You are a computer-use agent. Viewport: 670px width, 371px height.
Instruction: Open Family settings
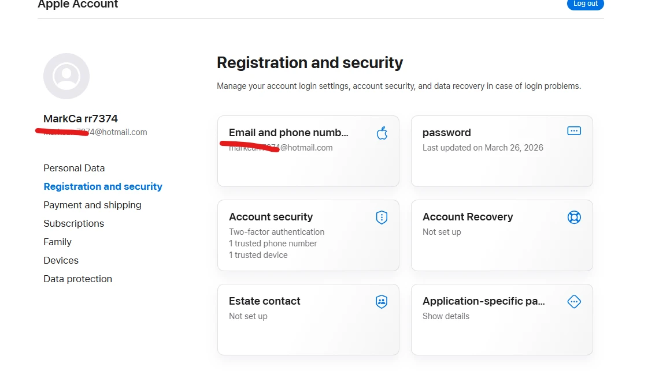point(57,242)
